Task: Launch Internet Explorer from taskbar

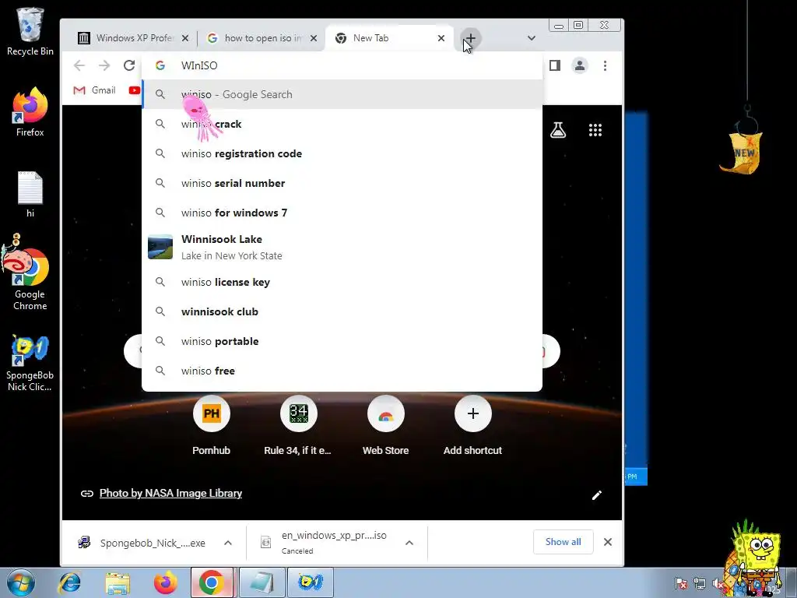Action: 69,582
